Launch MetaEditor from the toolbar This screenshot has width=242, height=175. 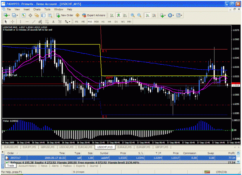77,15
